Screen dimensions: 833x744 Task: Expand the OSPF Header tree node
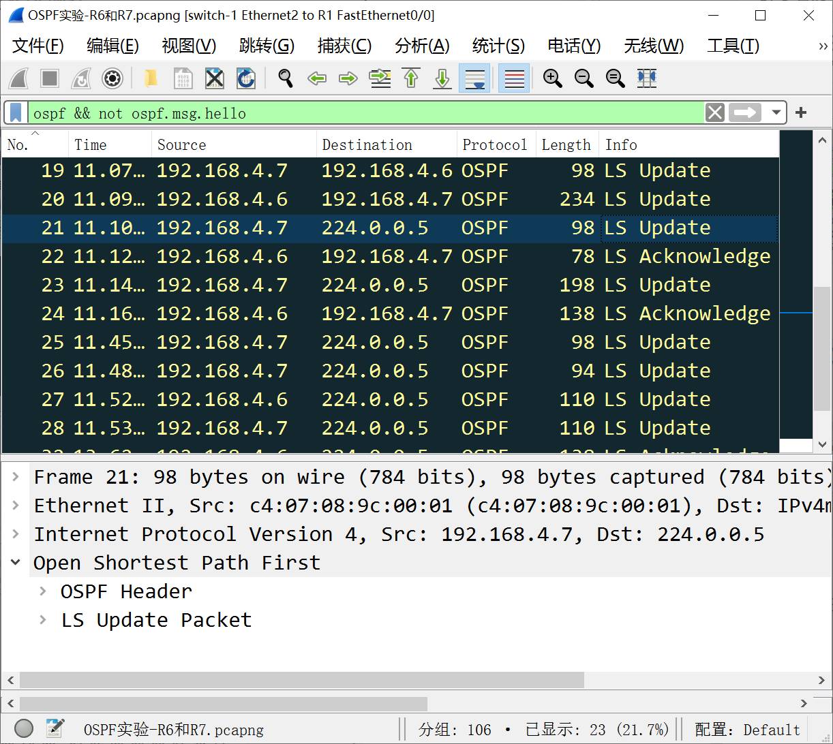pyautogui.click(x=43, y=591)
